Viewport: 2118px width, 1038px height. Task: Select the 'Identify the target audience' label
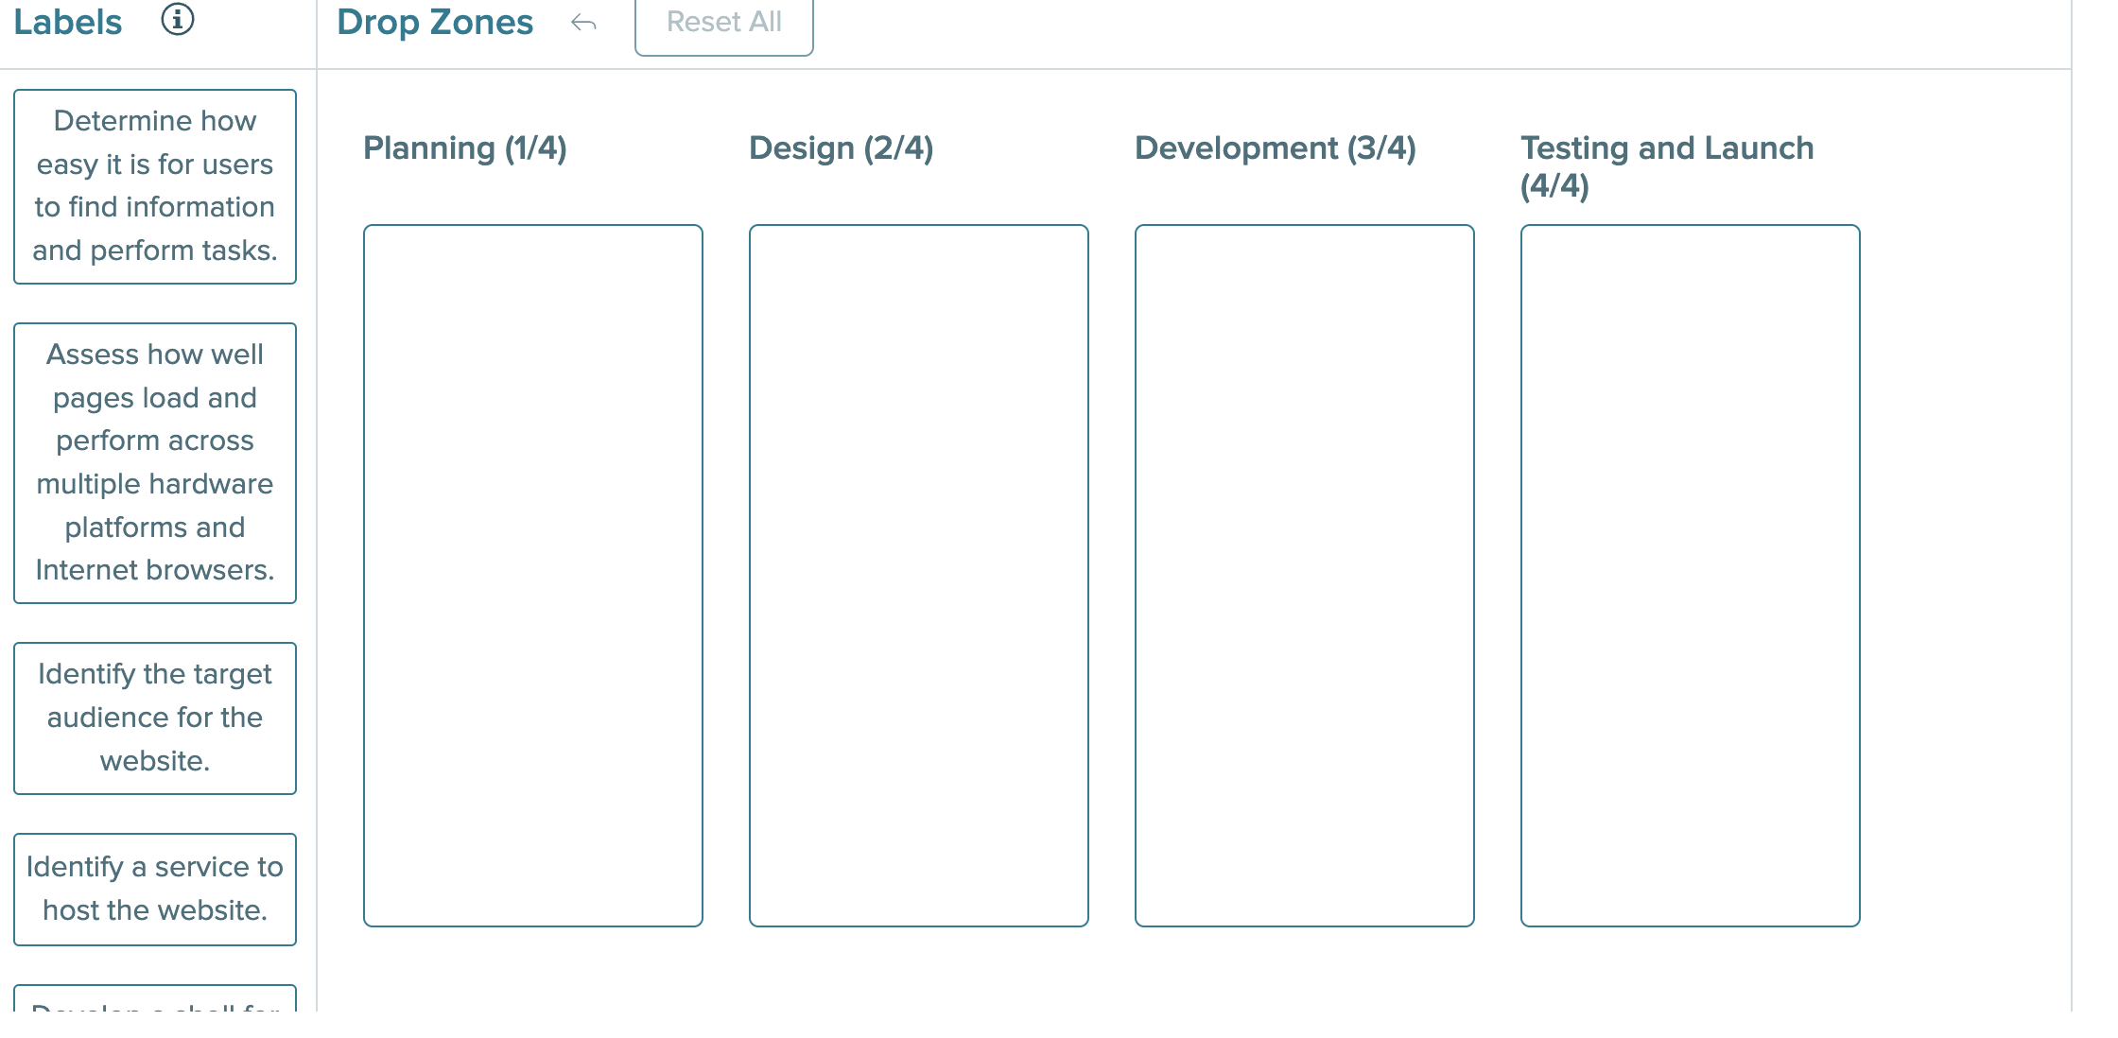tap(155, 717)
